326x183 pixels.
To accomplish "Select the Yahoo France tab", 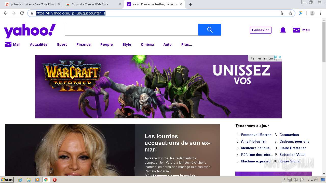I will click(154, 4).
